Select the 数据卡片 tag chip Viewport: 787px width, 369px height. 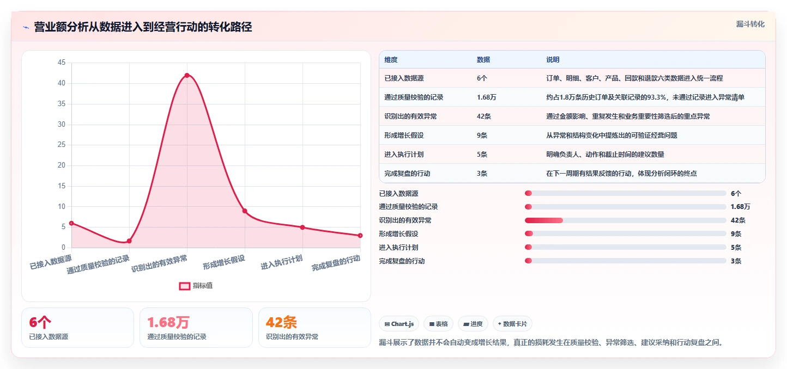click(512, 324)
